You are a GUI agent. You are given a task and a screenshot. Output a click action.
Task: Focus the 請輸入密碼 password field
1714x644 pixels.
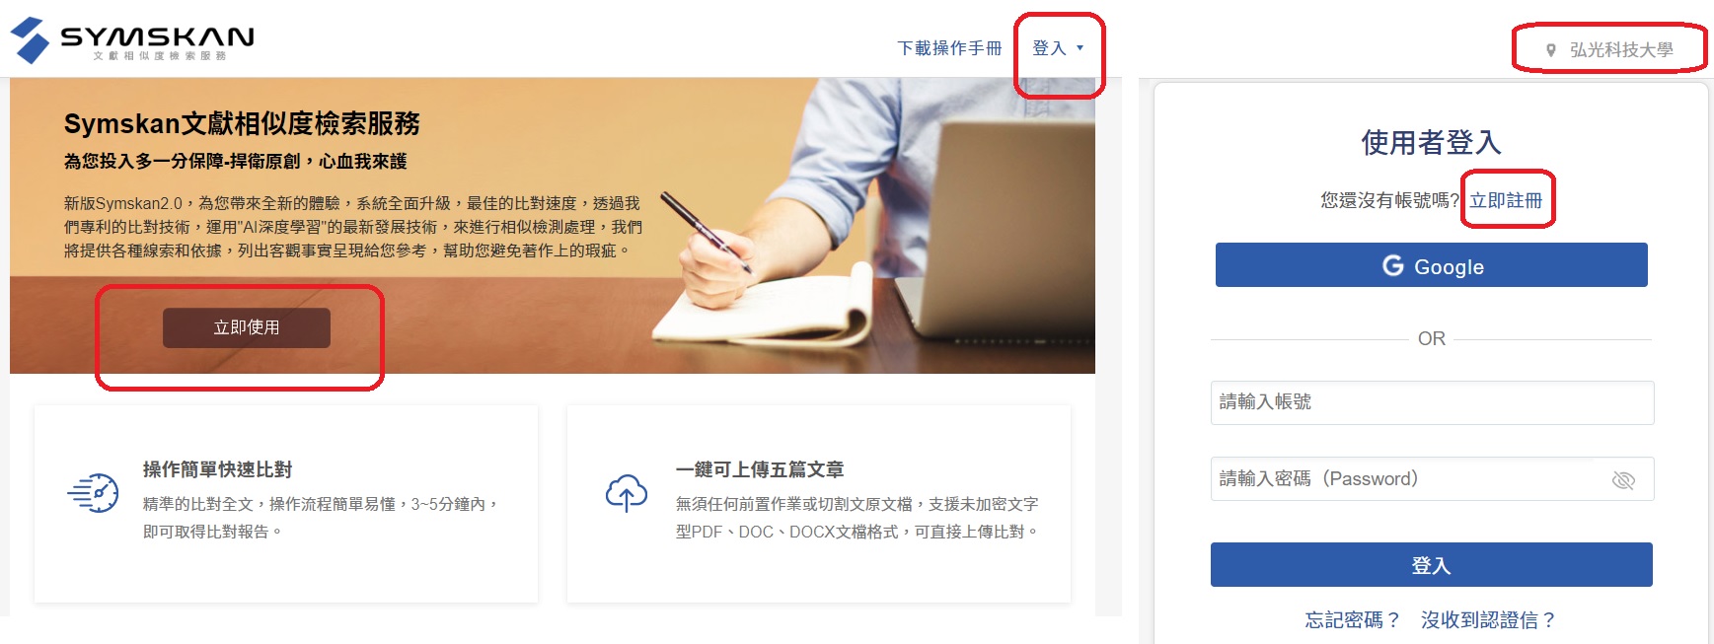pos(1432,479)
